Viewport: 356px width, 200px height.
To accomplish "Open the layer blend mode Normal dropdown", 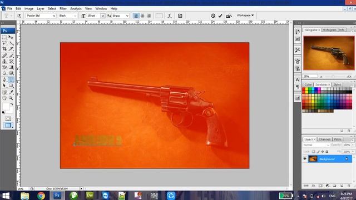I will [316, 144].
